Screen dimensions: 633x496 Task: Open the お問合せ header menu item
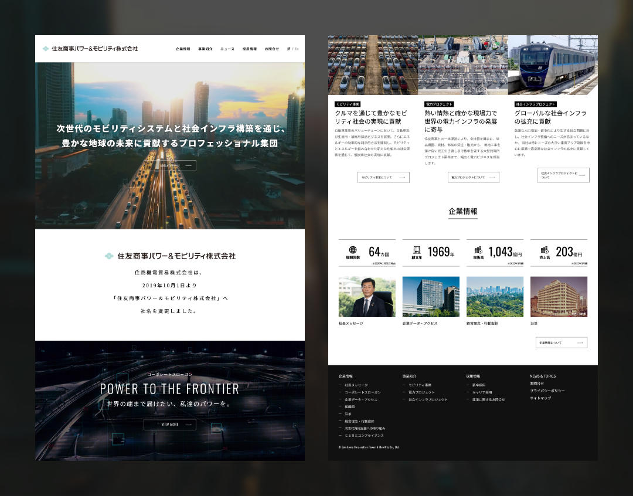tap(272, 49)
